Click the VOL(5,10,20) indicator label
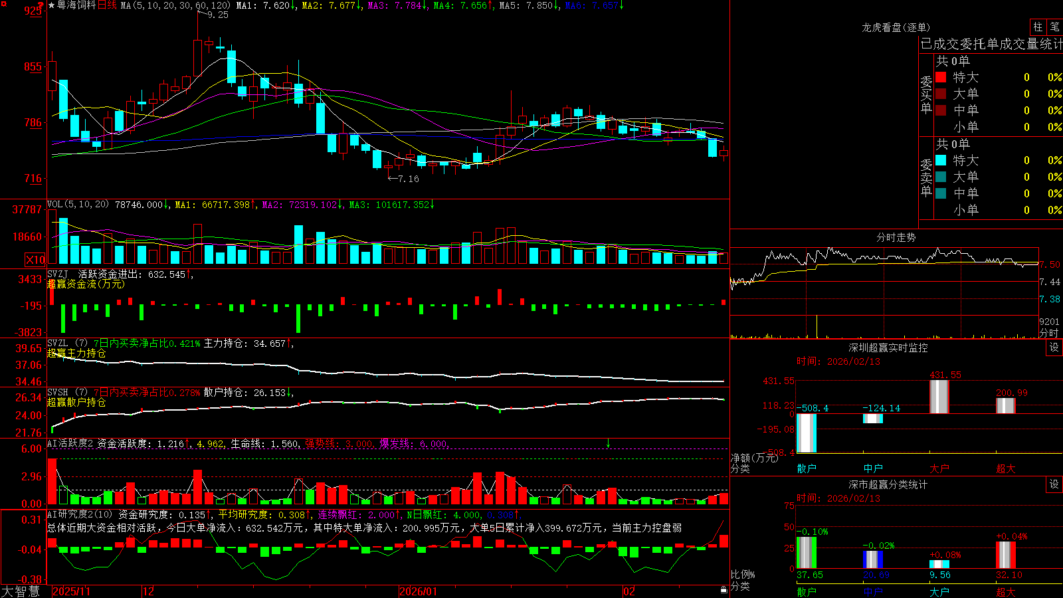 78,205
